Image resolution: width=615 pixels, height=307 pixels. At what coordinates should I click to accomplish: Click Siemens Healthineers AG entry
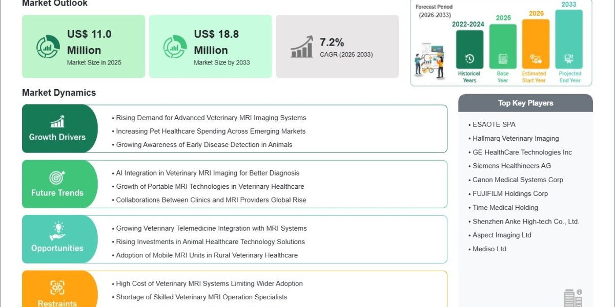click(512, 166)
